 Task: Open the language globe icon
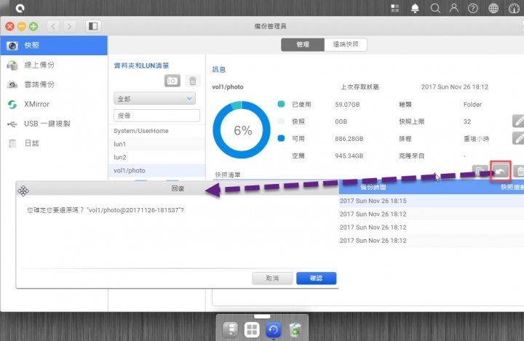coord(493,8)
